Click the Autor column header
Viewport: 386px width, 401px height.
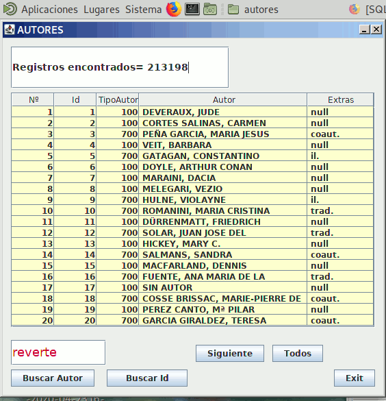point(223,100)
